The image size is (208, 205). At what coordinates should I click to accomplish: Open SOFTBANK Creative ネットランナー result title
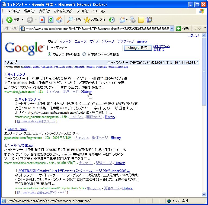tap(74, 171)
